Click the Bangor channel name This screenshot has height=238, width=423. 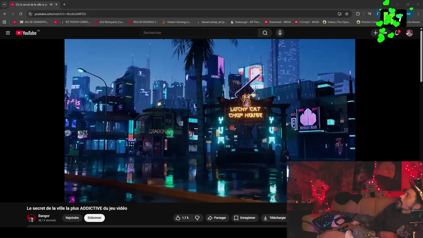point(44,216)
